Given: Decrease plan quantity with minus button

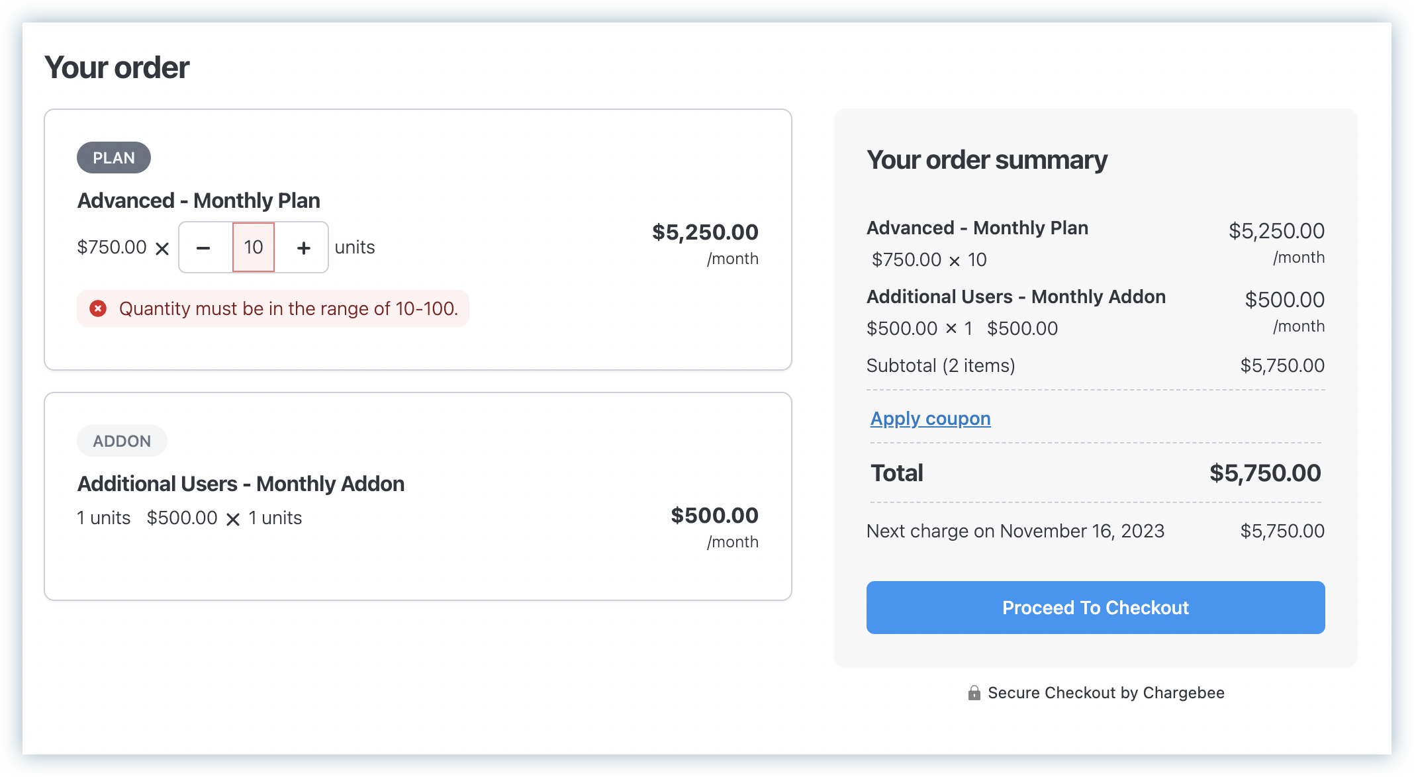Looking at the screenshot, I should pyautogui.click(x=204, y=248).
